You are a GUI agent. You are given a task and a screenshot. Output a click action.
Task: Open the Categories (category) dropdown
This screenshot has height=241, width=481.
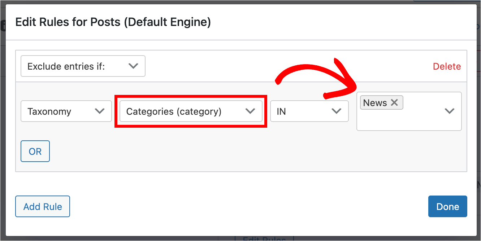click(x=191, y=111)
